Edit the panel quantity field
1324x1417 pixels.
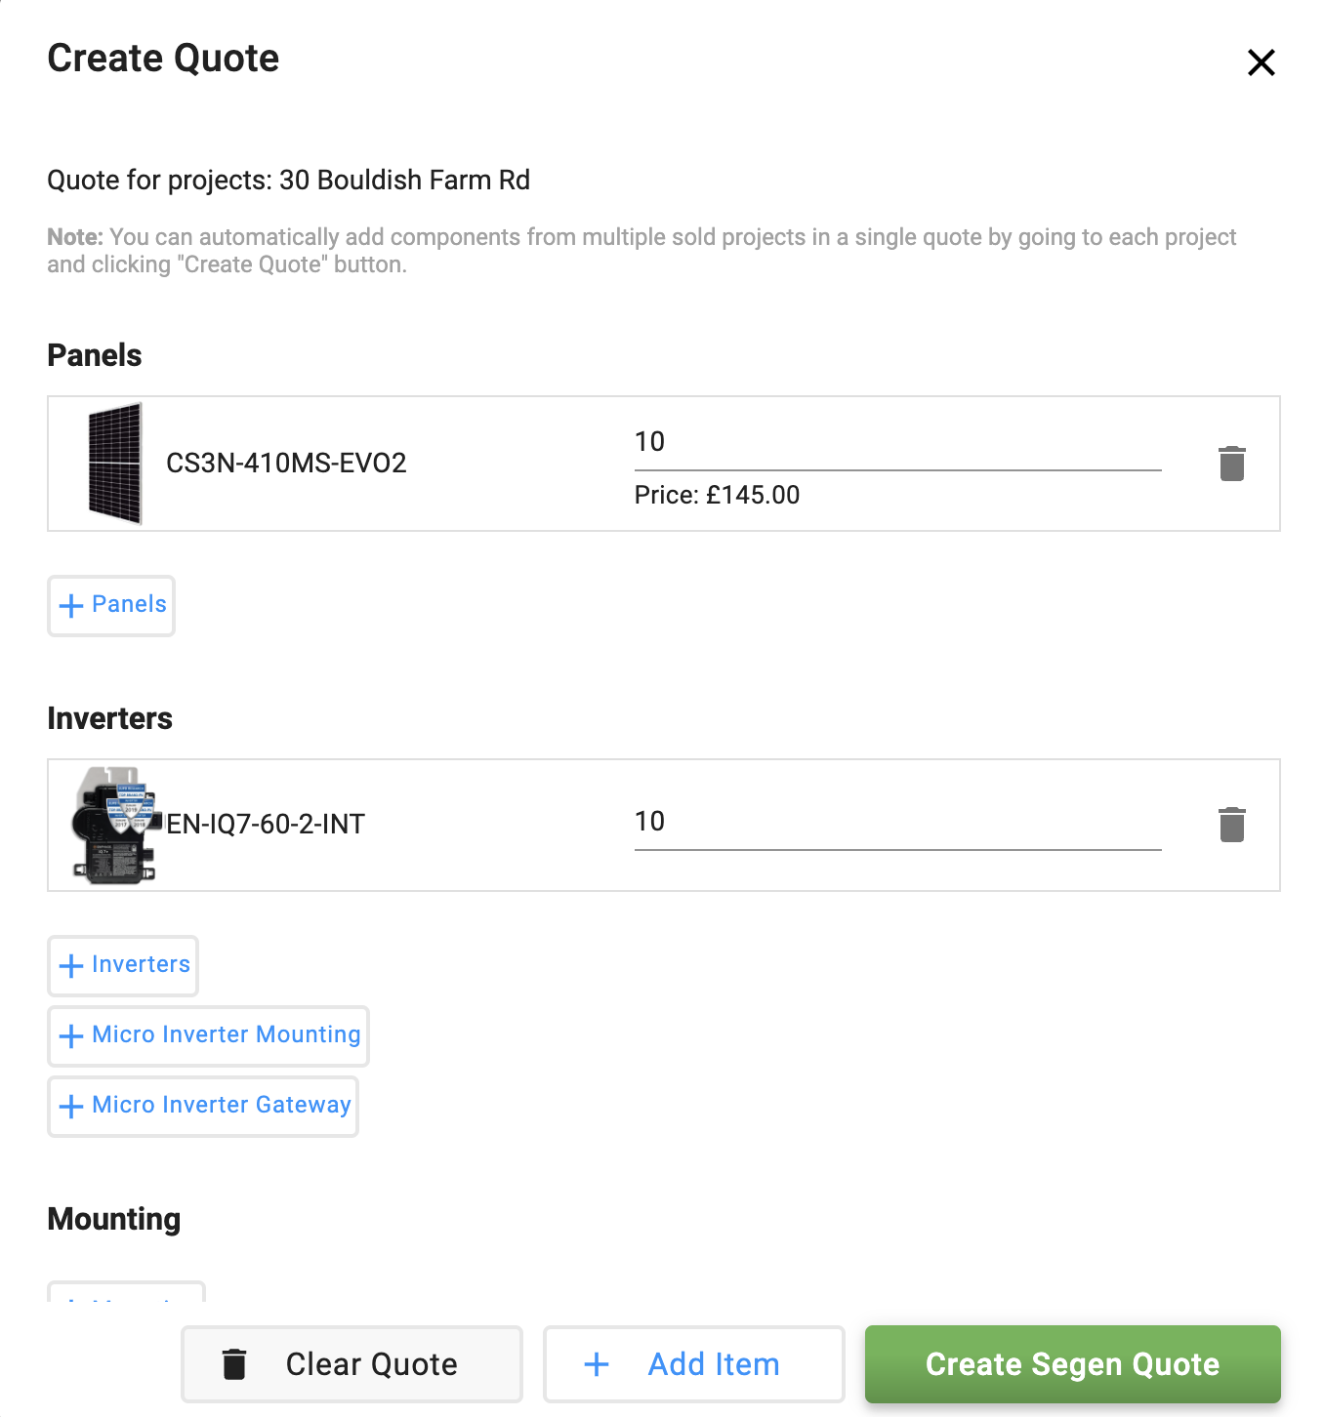[x=897, y=443]
